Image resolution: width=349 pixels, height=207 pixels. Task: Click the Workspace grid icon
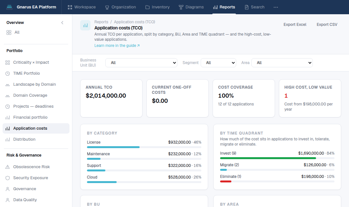click(70, 7)
